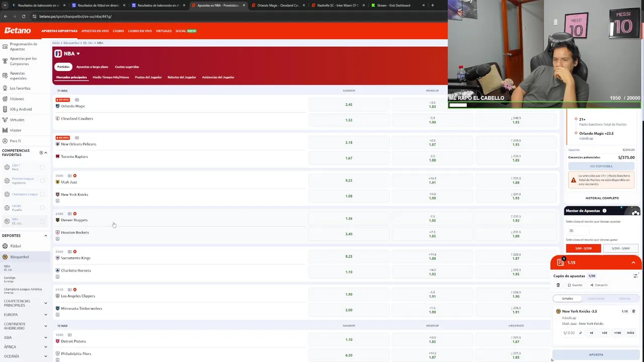Set stake with MÁX button
The image size is (644, 362).
(x=630, y=333)
